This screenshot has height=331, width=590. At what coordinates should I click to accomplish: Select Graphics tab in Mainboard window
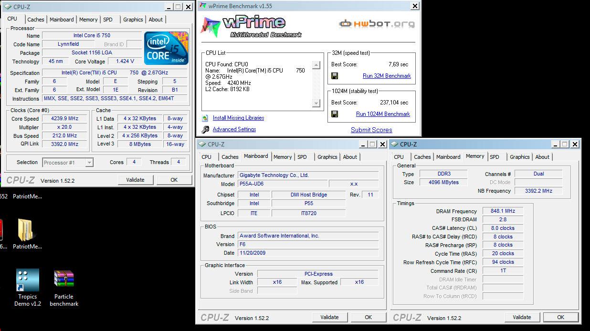(x=327, y=157)
